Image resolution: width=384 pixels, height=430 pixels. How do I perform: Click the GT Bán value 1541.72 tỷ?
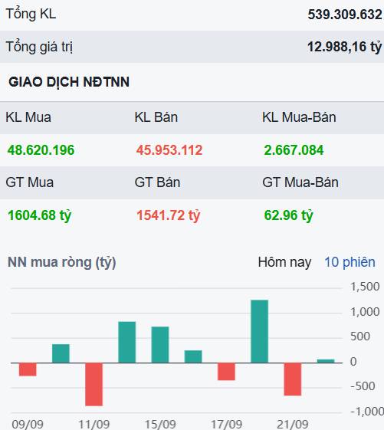click(x=168, y=215)
